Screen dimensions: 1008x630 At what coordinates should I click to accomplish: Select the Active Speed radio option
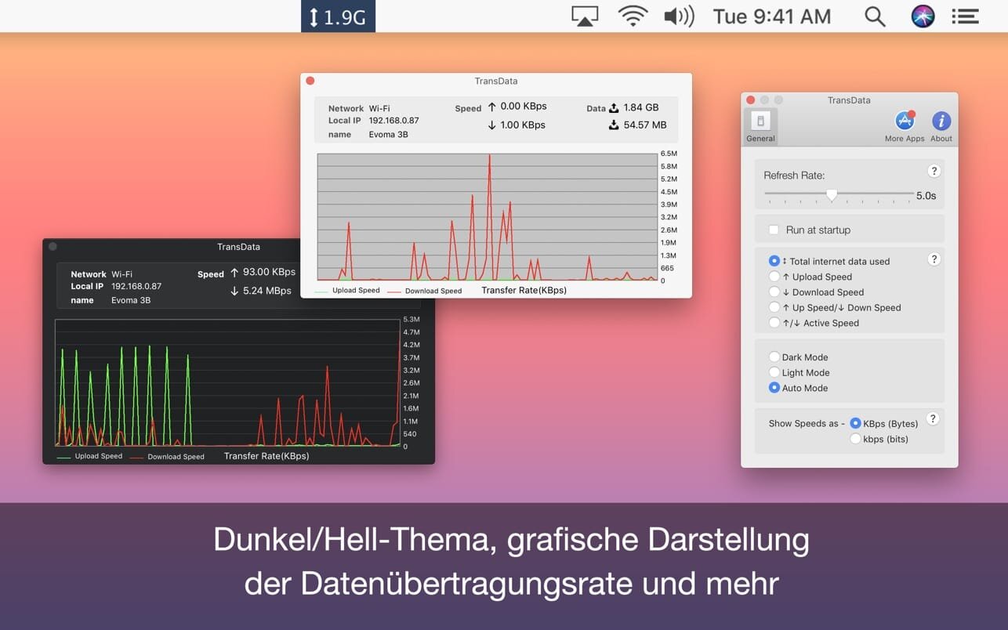774,323
